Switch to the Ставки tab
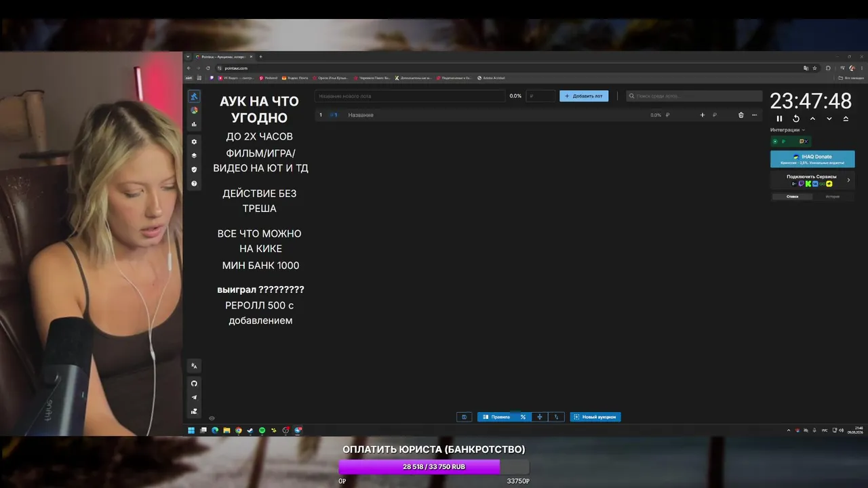The image size is (868, 488). [792, 197]
